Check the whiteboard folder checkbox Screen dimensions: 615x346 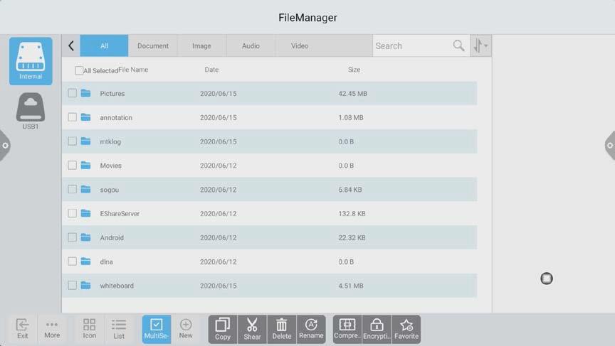pyautogui.click(x=73, y=286)
